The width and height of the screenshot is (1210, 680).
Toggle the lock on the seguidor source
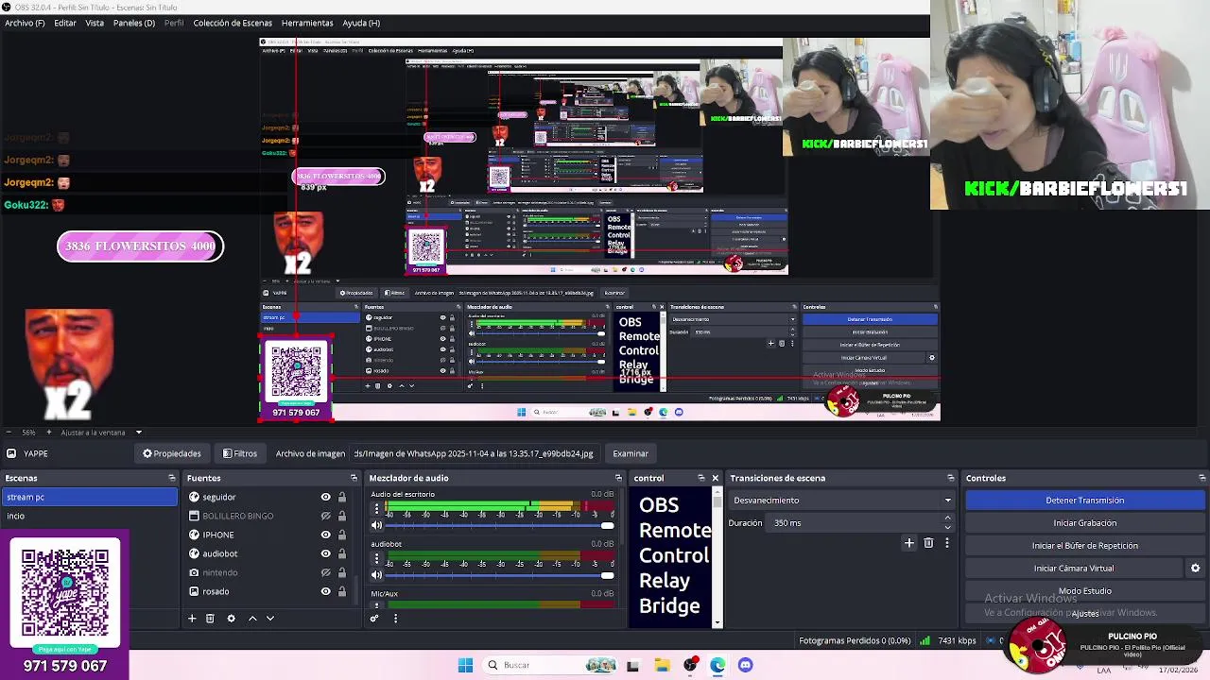coord(342,497)
